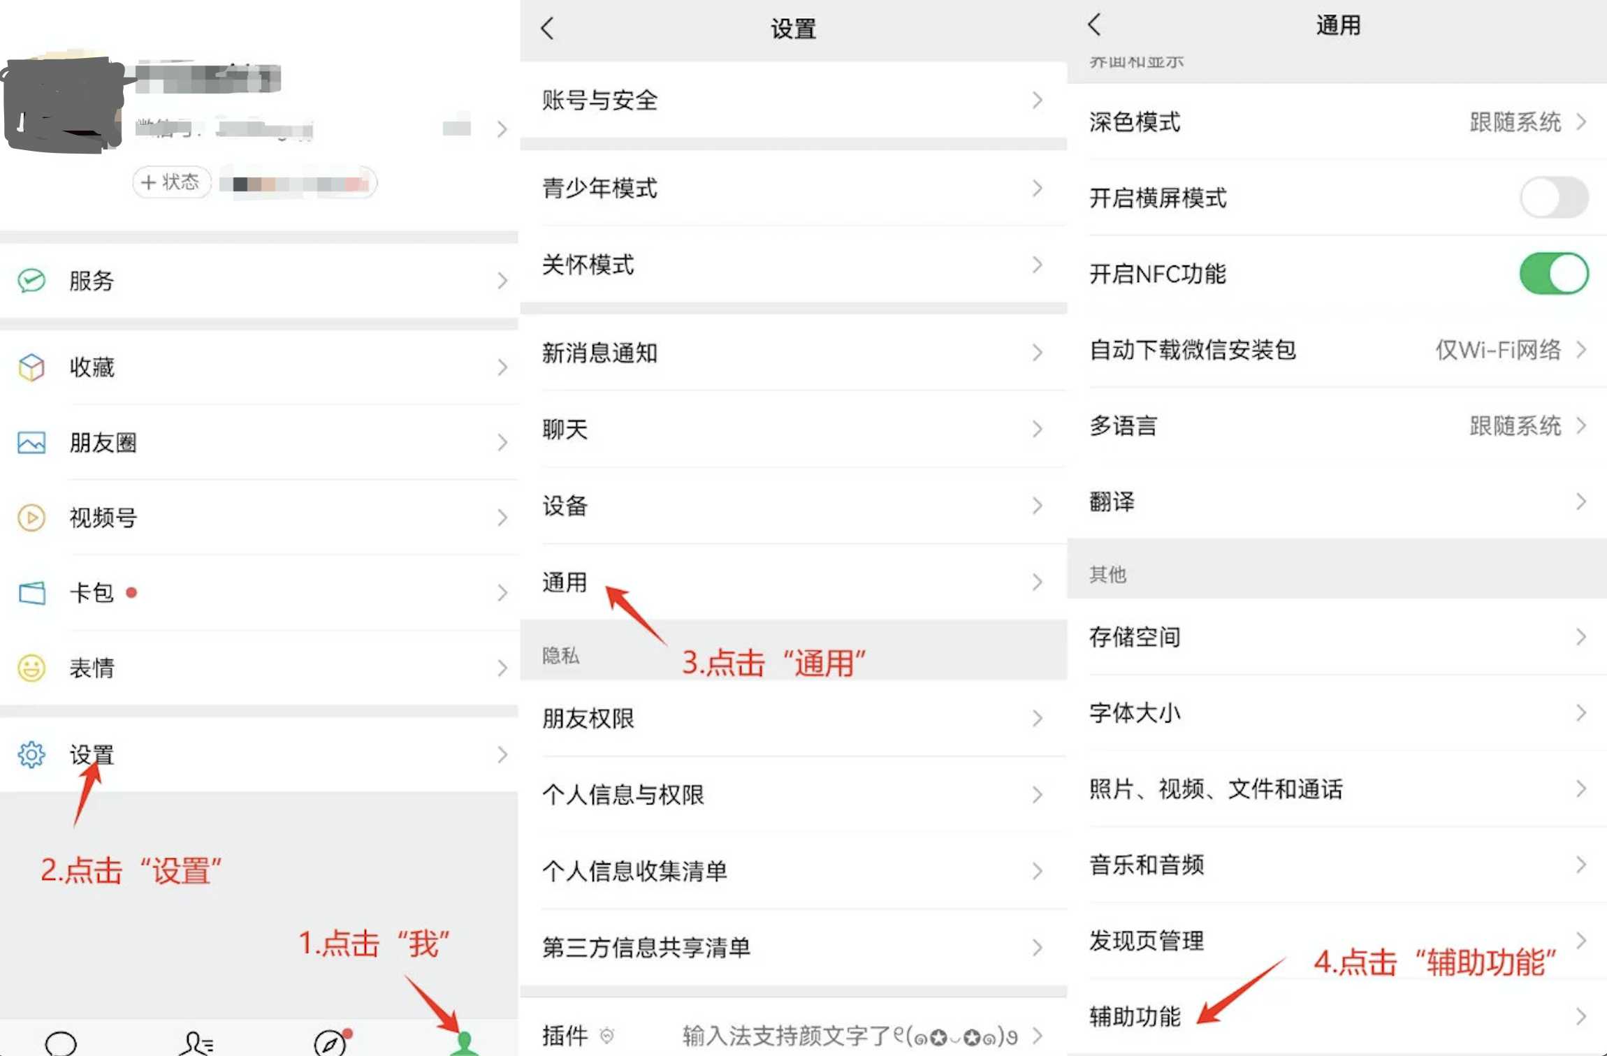This screenshot has height=1056, width=1607.
Task: Open 发现页管理 entry
Action: [x=1337, y=941]
